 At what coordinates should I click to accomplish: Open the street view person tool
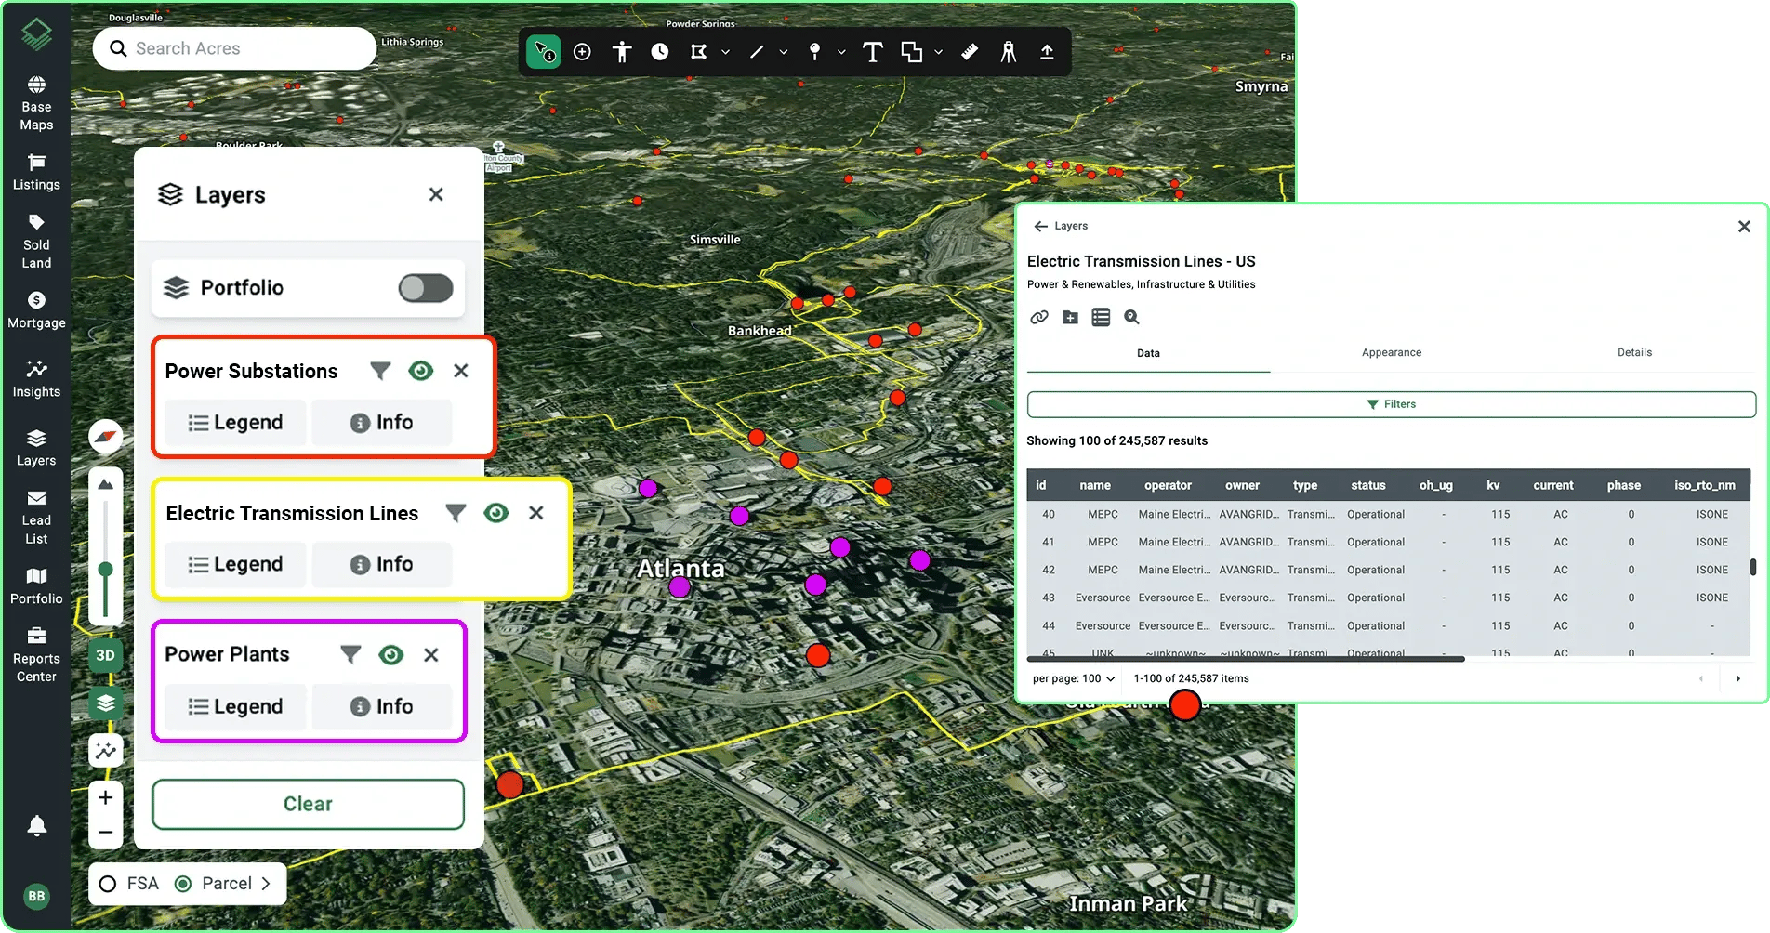pos(622,52)
